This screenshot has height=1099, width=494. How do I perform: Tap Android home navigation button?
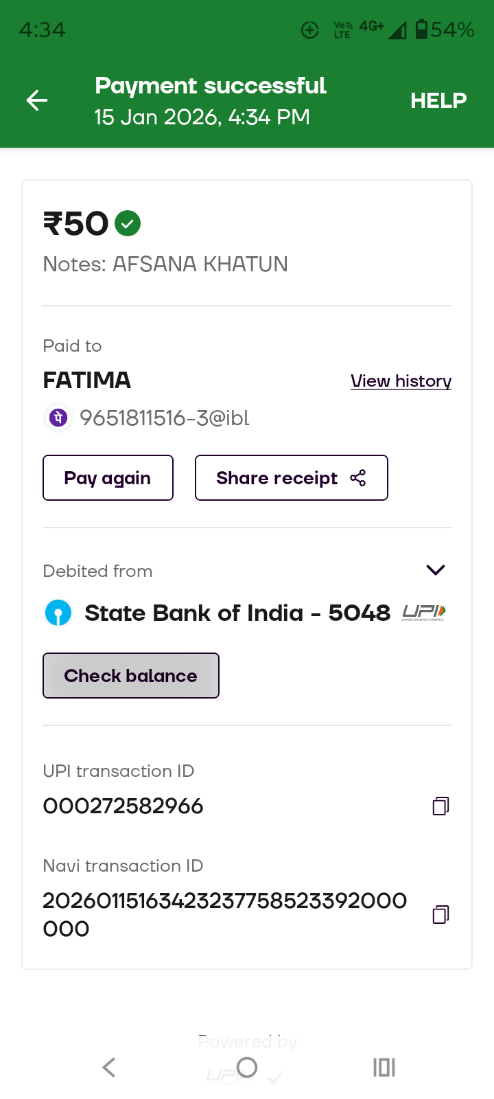(x=247, y=1067)
